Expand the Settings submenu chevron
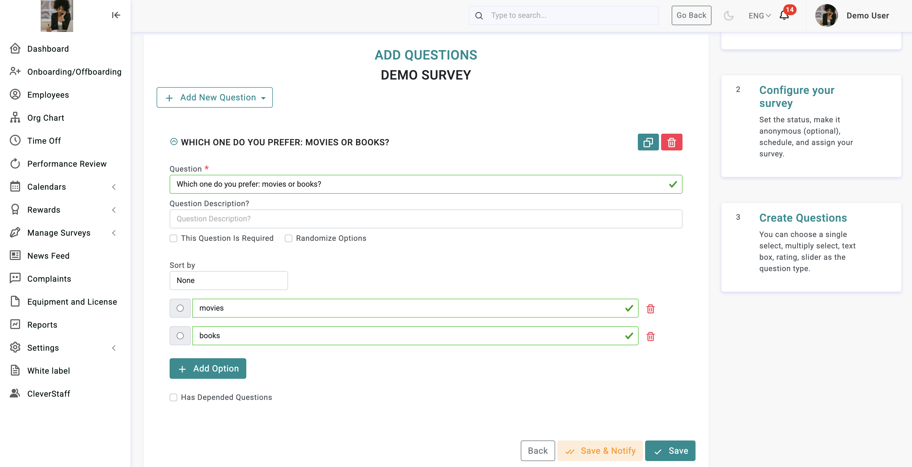The image size is (912, 467). [x=114, y=347]
